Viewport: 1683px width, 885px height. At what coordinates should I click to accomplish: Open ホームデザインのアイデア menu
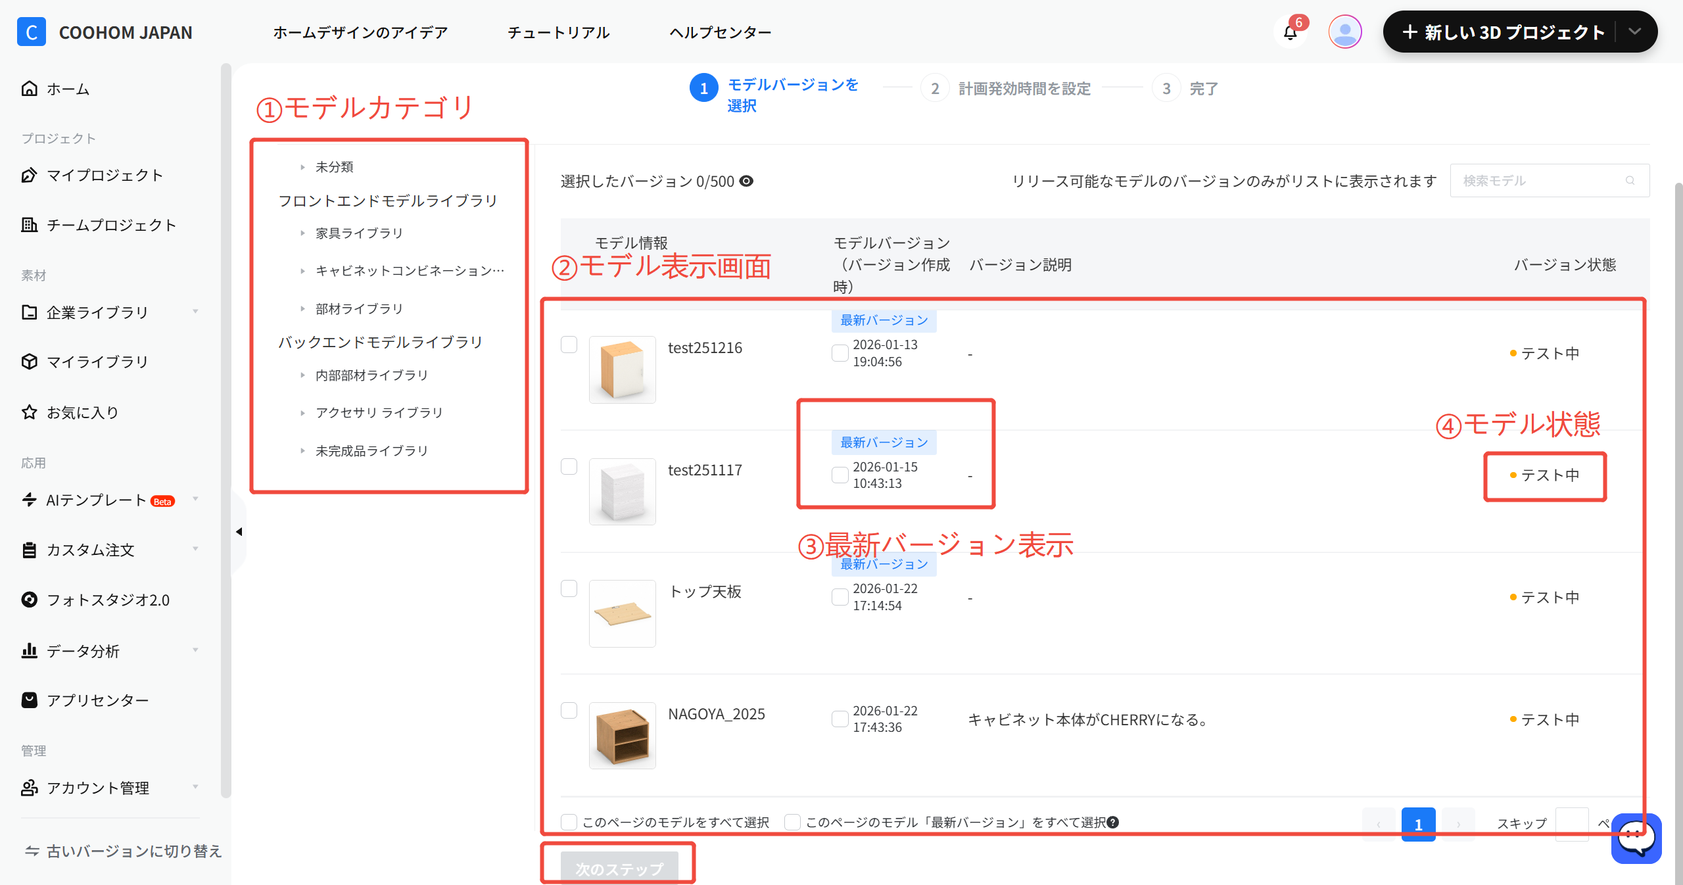click(x=360, y=32)
